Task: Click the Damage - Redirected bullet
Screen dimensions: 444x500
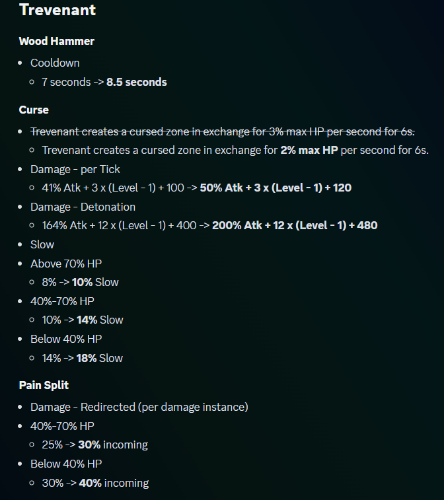Action: click(x=139, y=407)
